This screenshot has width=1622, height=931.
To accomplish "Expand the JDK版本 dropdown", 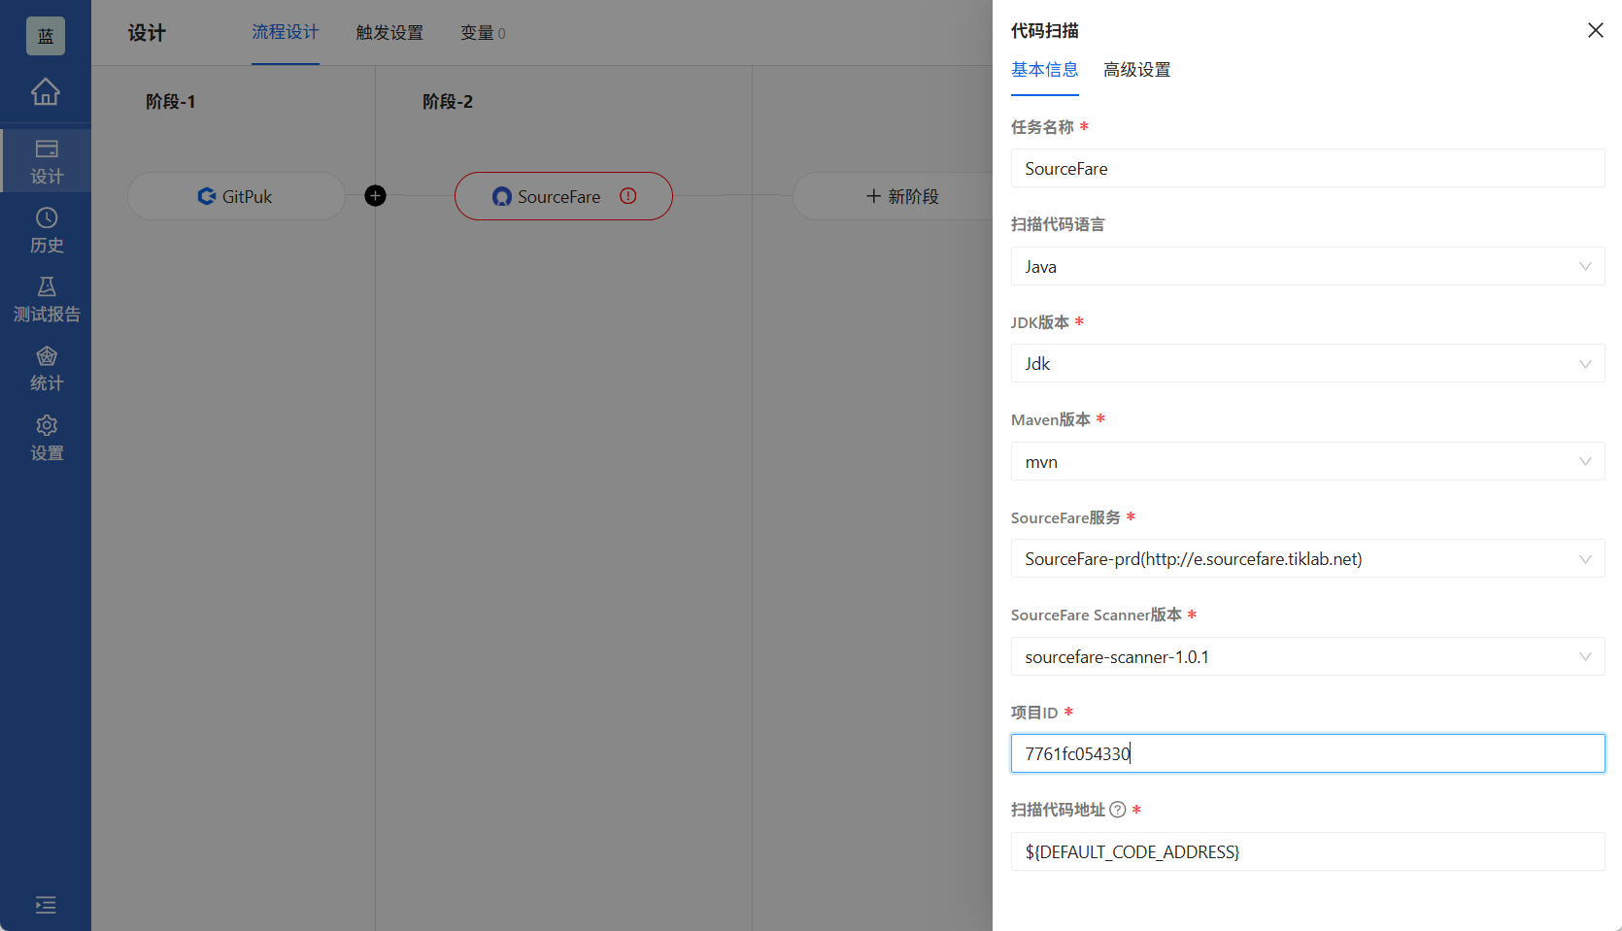I will tap(1307, 363).
